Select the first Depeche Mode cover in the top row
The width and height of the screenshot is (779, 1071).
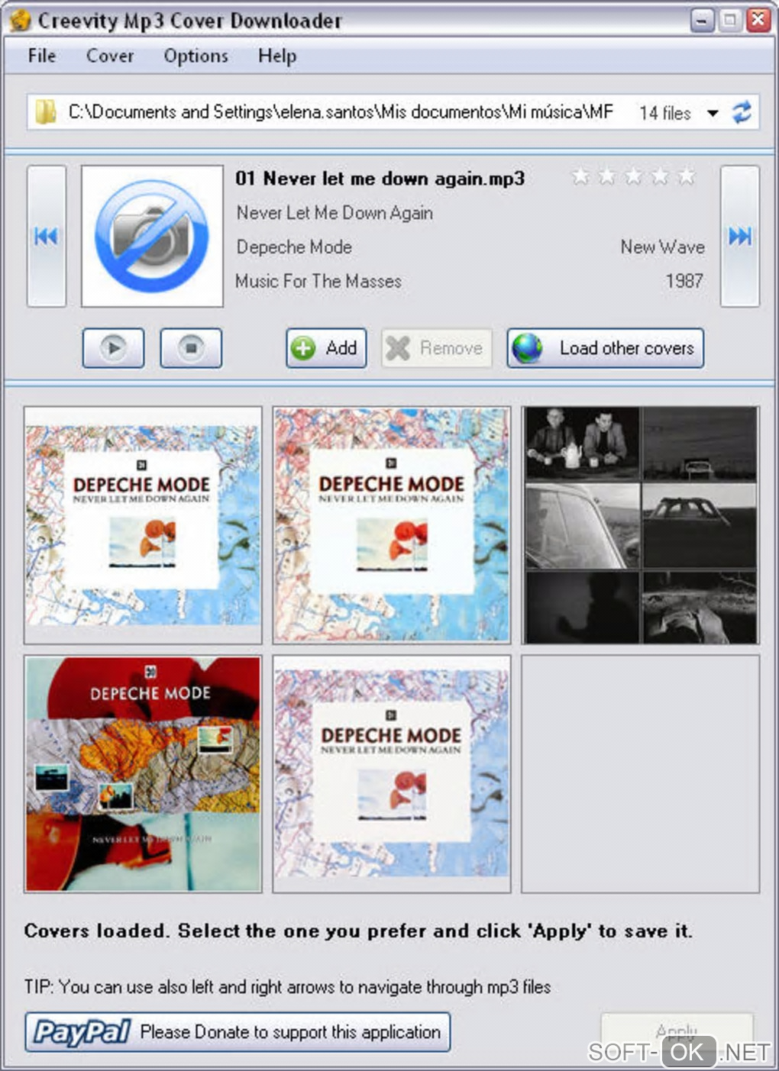point(143,525)
